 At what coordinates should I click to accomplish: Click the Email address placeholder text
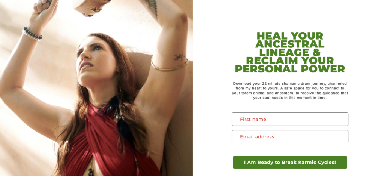(257, 137)
